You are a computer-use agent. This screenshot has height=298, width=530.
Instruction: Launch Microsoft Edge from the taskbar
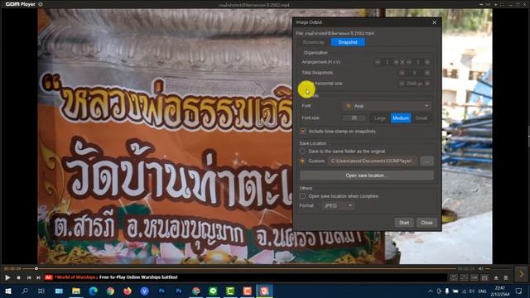[x=94, y=291]
